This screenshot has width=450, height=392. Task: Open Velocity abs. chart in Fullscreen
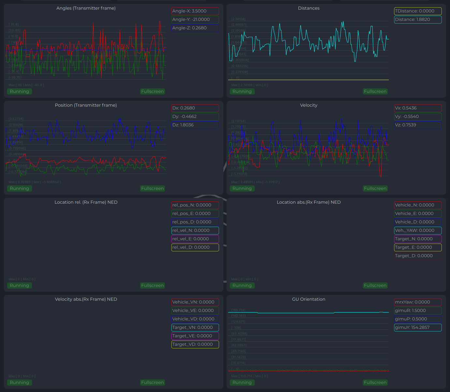pos(152,383)
